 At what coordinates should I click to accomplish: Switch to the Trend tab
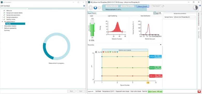pyautogui.click(x=94, y=13)
